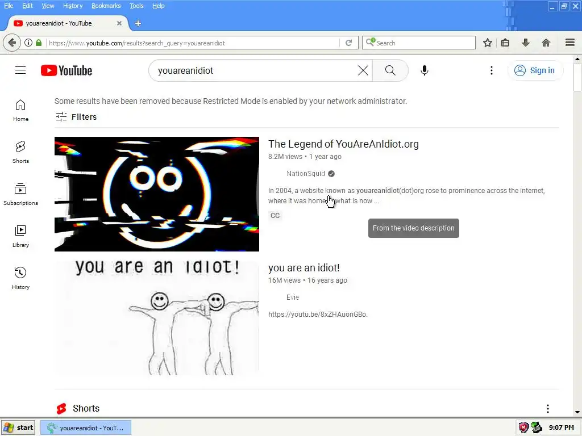Screen dimensions: 582x436
Task: Open the Filters panel
Action: click(x=76, y=117)
